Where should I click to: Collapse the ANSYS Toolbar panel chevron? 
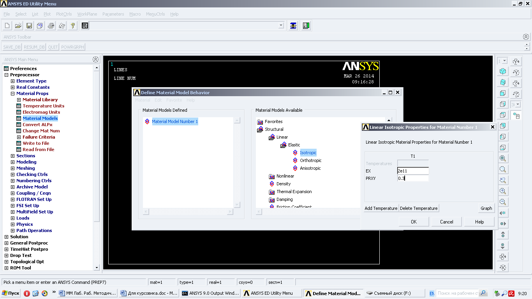click(x=526, y=37)
